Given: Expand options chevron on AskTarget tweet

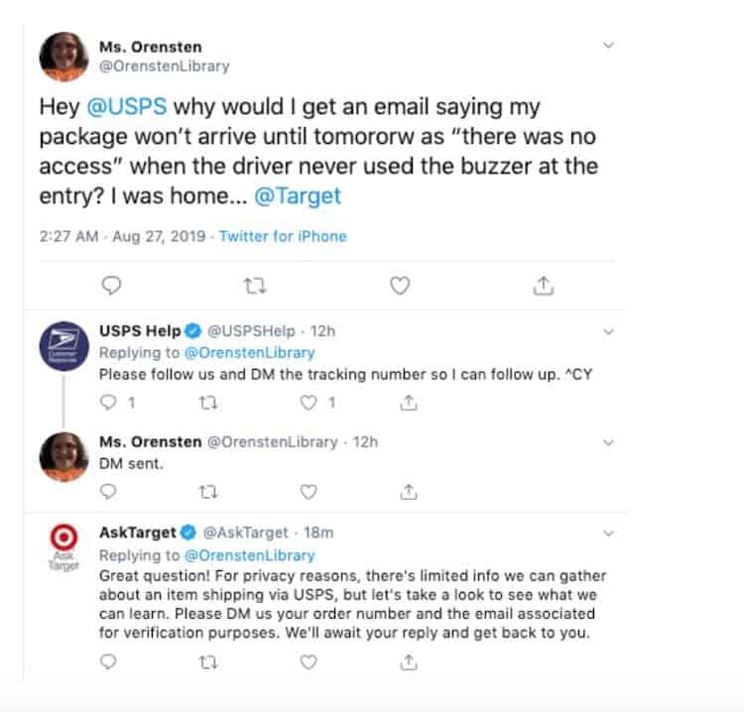Looking at the screenshot, I should 609,534.
